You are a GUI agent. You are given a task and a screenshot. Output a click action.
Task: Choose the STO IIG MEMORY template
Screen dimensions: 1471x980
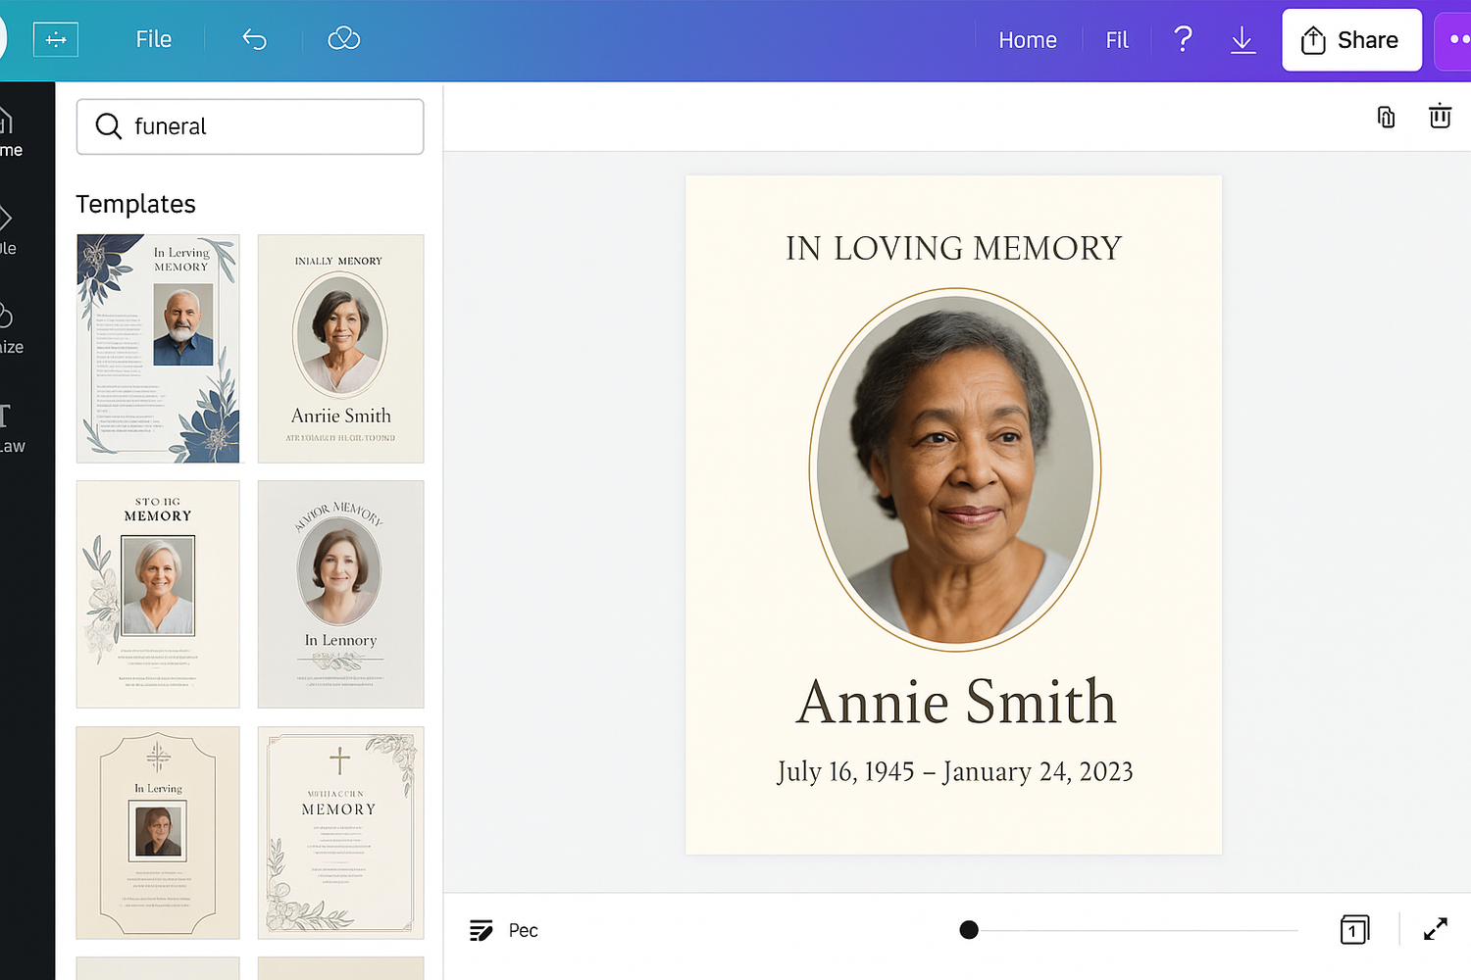coord(158,594)
